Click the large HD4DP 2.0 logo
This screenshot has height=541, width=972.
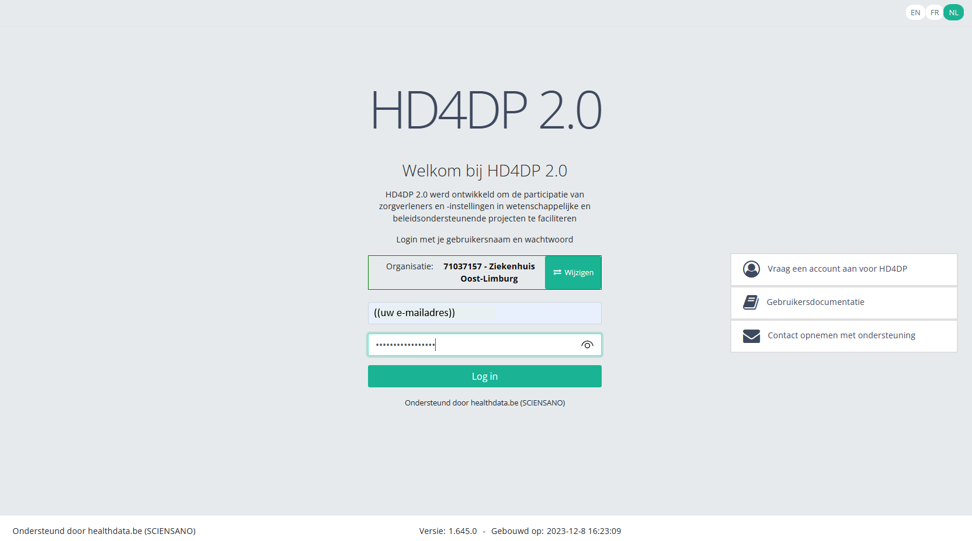(485, 110)
